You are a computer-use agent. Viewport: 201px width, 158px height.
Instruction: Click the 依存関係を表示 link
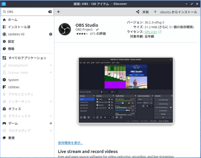point(70,143)
